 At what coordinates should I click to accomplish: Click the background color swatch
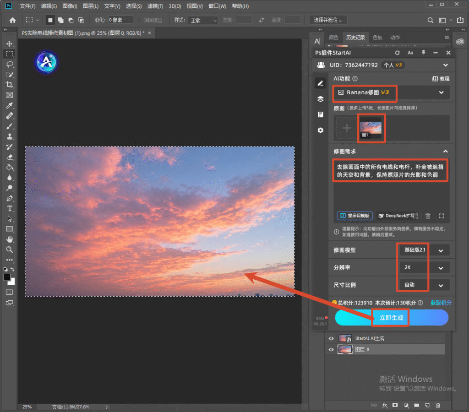[13, 282]
